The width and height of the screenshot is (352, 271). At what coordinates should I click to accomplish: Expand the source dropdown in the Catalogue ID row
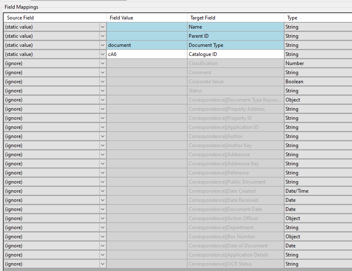[x=102, y=54]
